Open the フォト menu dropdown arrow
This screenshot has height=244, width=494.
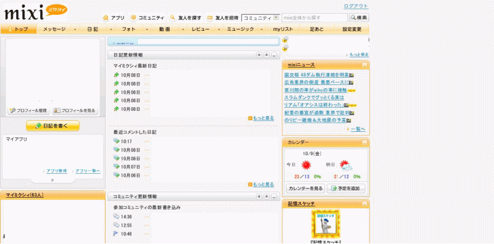tap(147, 29)
